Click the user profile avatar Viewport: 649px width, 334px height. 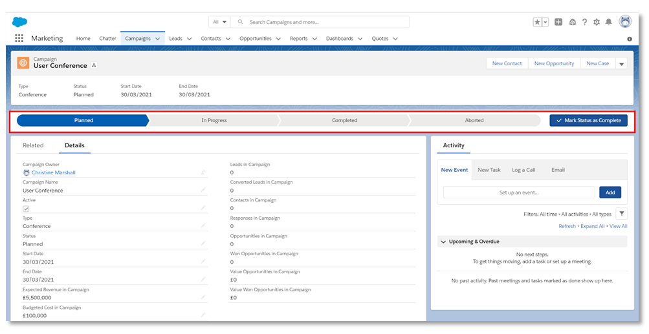625,21
